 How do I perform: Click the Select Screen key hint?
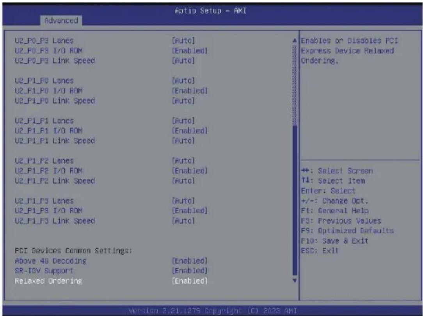[x=337, y=171]
